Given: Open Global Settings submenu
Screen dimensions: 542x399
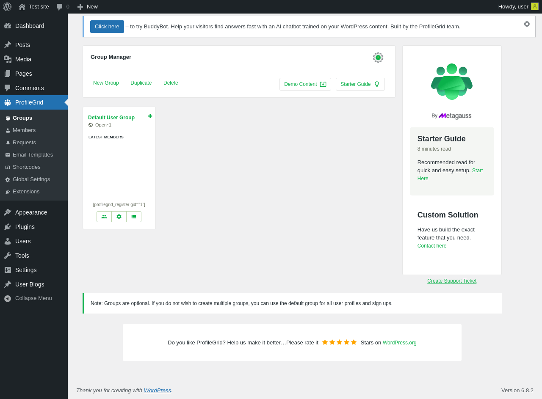Looking at the screenshot, I should [34, 179].
